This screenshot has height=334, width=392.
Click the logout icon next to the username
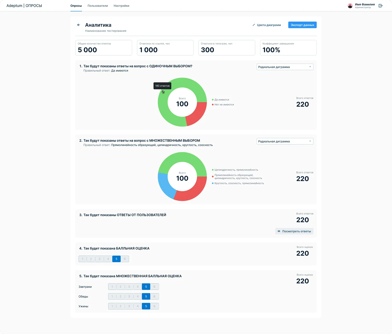click(381, 6)
